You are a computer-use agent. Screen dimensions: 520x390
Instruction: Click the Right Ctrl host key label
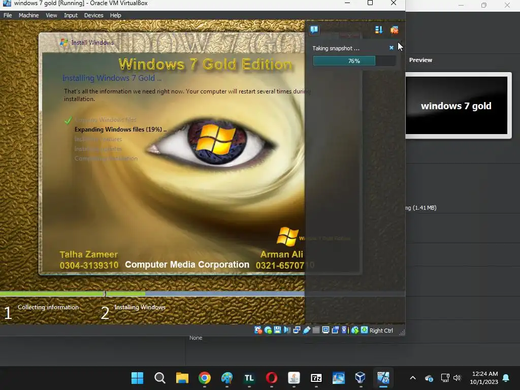[381, 330]
